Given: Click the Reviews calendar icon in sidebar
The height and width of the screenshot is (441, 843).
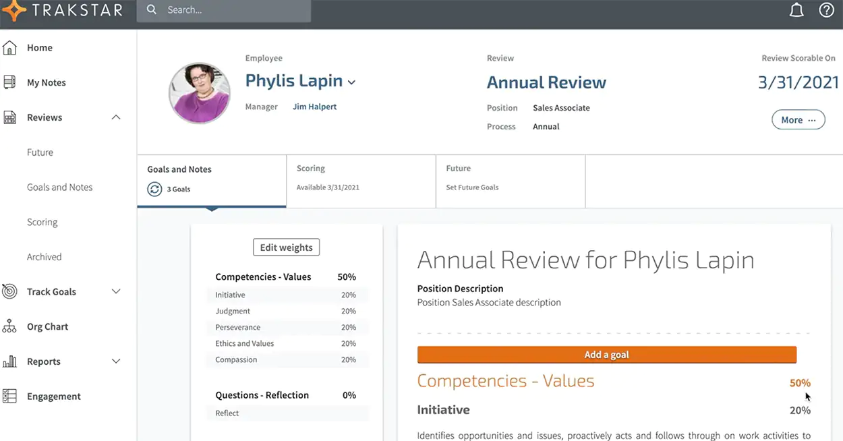Looking at the screenshot, I should coord(9,117).
